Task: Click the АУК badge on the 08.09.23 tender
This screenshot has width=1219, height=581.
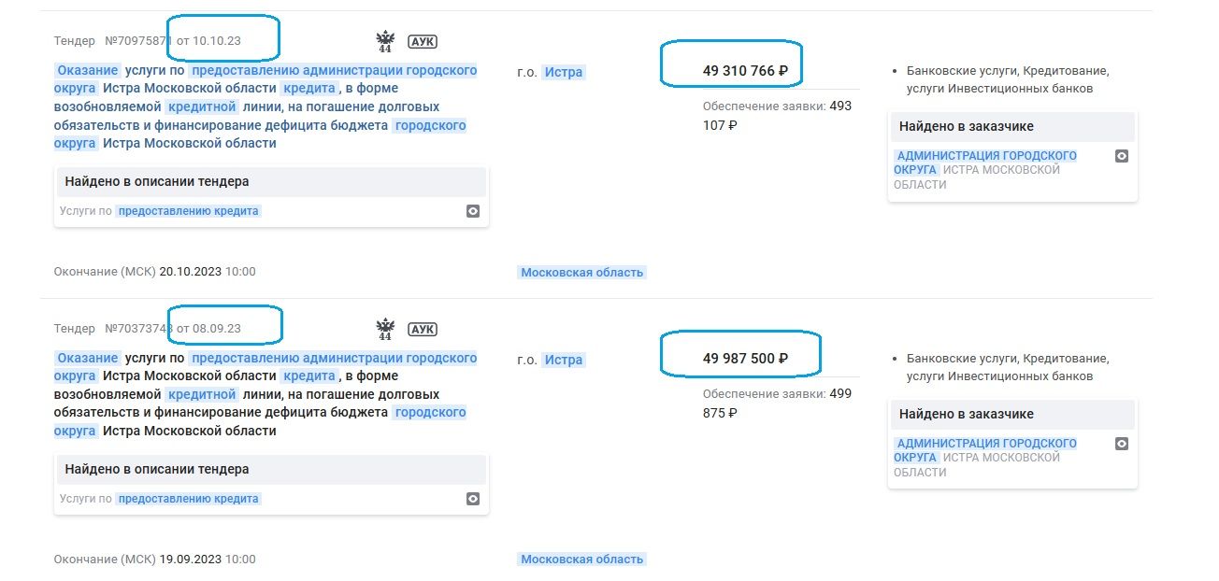Action: click(423, 329)
